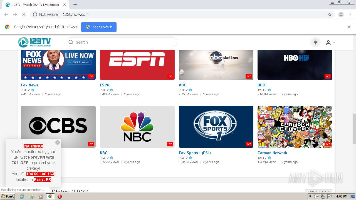356x200 pixels.
Task: Click NordVPN with 70% OFF text
Action: click(33, 160)
